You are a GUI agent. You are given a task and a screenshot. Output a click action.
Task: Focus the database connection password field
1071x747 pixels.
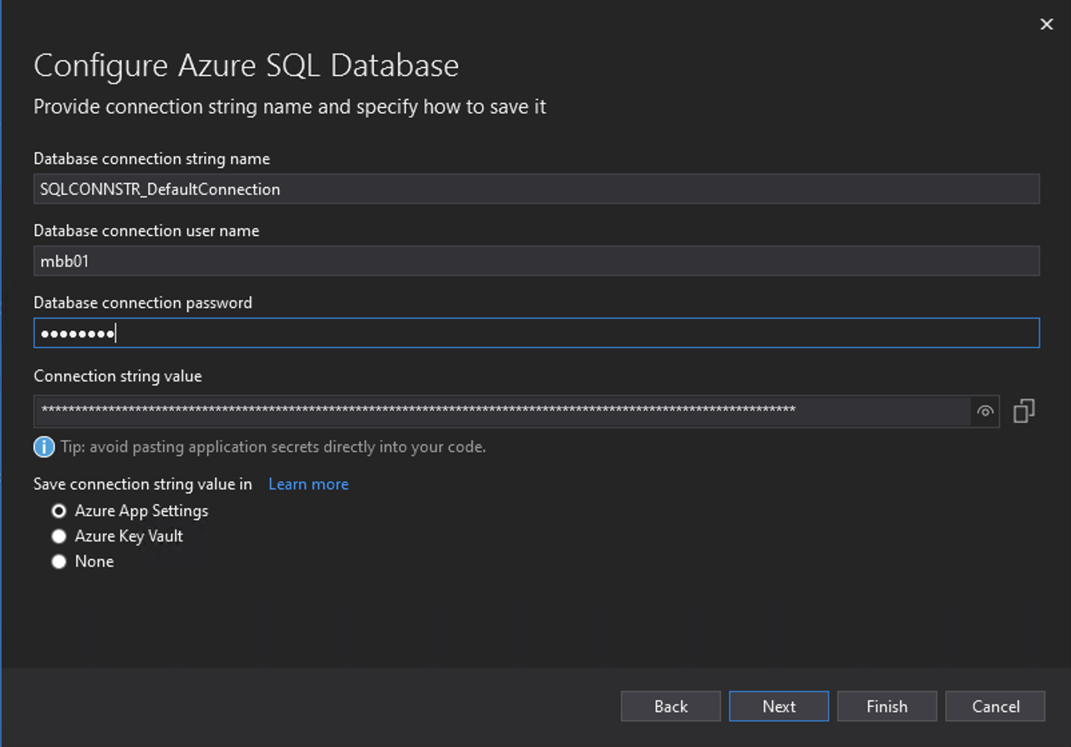point(467,332)
